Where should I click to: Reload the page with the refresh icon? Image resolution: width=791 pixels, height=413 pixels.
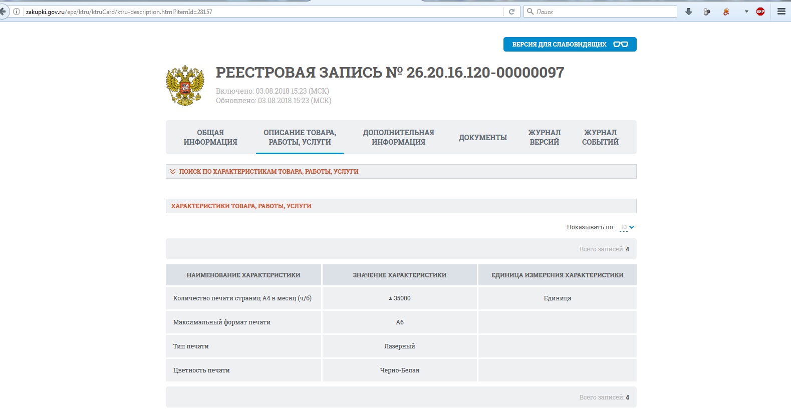[511, 12]
